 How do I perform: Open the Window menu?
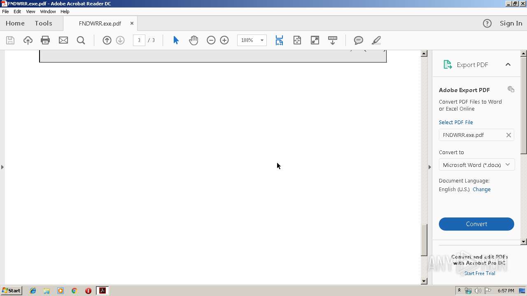tap(48, 12)
